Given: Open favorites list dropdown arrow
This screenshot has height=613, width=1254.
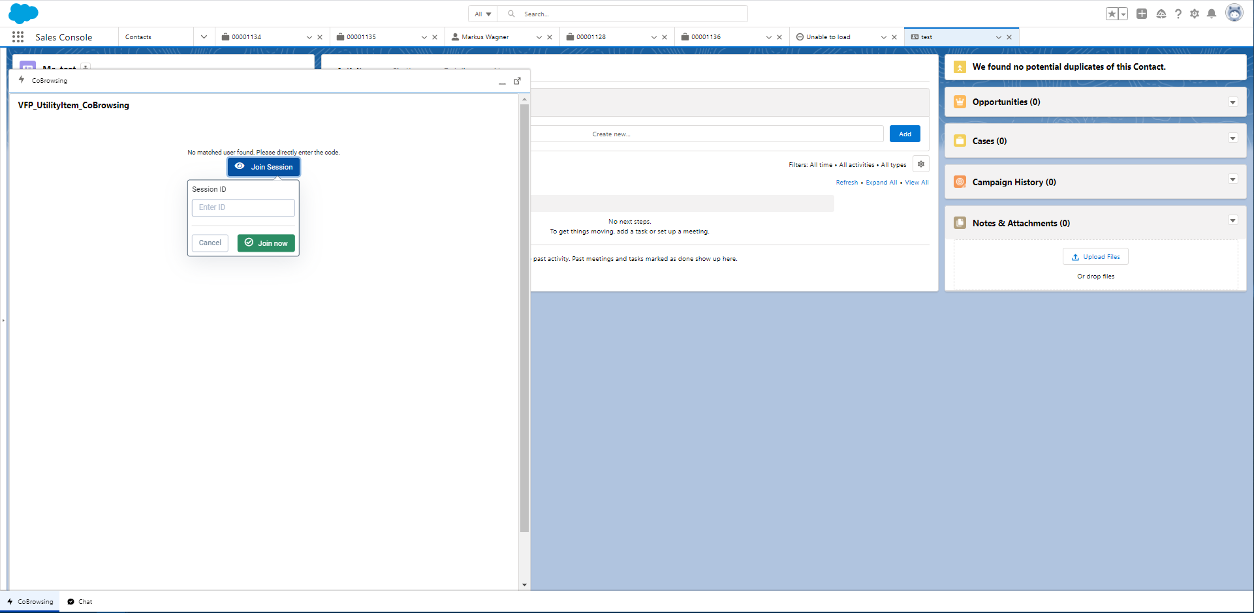Looking at the screenshot, I should 1123,14.
